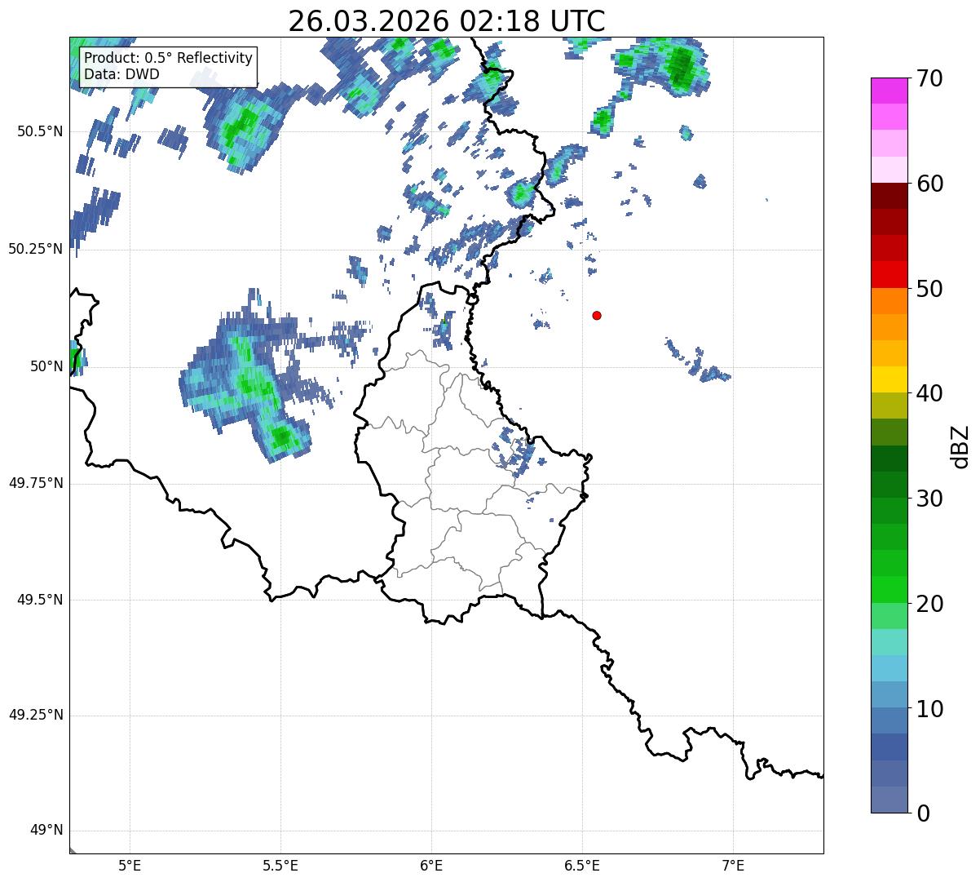Viewport: 980px width, 882px height.
Task: Click the Product: 0.5° Reflectivity info box
Action: 168,66
